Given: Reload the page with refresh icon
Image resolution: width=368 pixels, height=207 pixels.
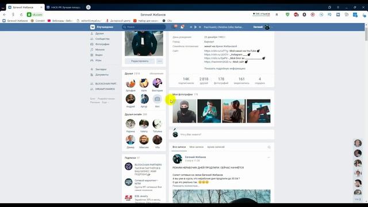Looking at the screenshot, I should point(21,14).
